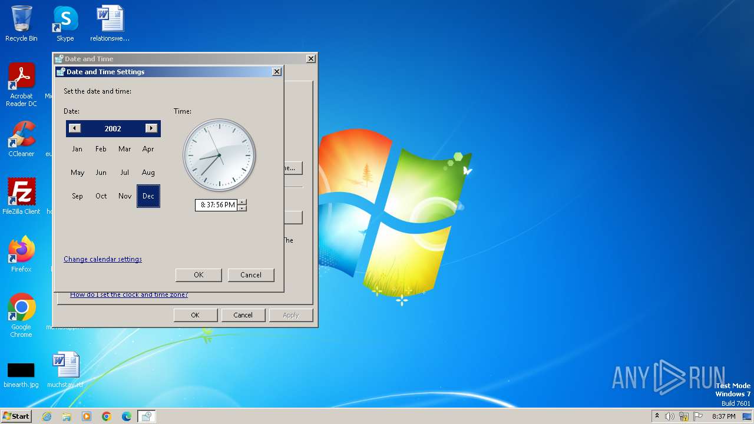The image size is (754, 424).
Task: Select Nov in the month grid
Action: tap(124, 196)
